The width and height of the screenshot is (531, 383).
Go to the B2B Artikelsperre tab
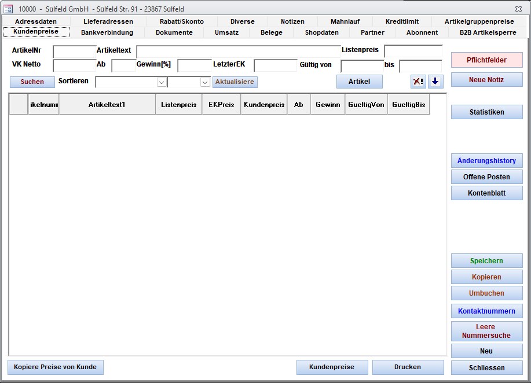(488, 32)
